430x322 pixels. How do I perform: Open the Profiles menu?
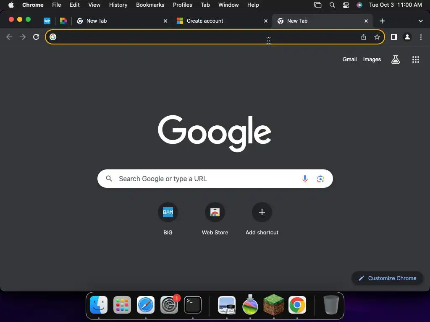tap(182, 5)
